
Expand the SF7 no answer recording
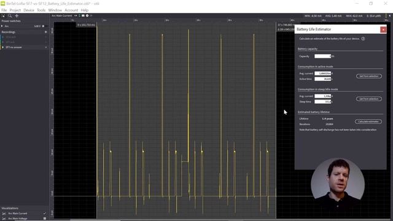pos(3,47)
